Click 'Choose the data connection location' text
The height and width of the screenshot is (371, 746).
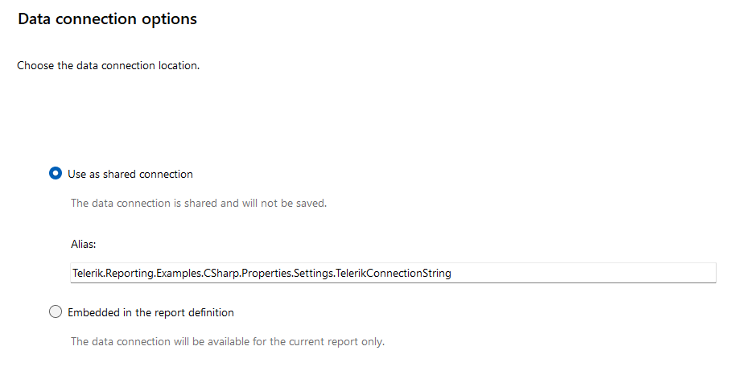108,65
